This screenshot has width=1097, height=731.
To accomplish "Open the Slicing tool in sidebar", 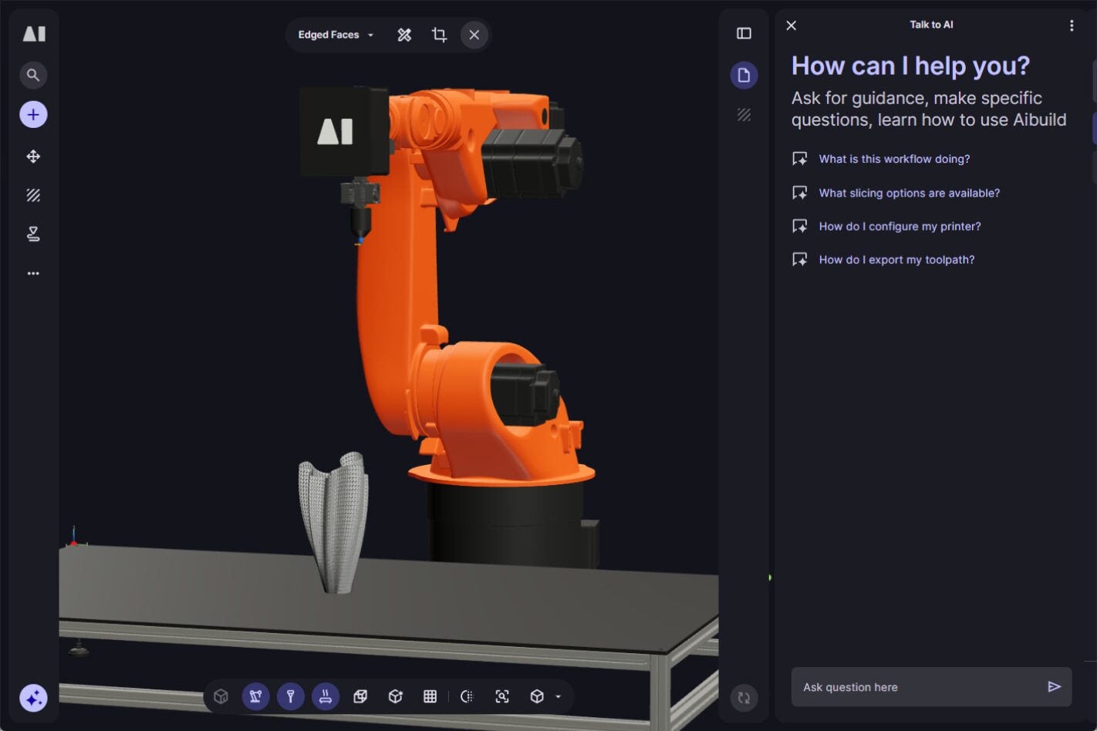I will (33, 194).
